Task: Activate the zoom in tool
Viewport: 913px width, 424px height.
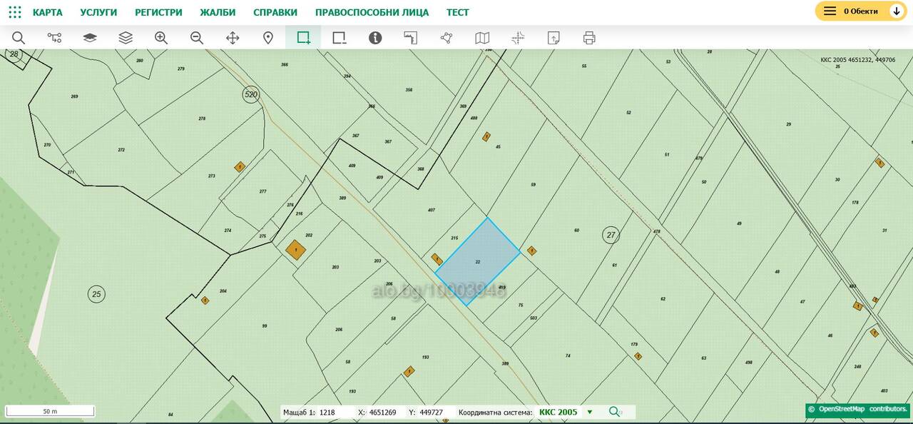Action: coord(161,38)
